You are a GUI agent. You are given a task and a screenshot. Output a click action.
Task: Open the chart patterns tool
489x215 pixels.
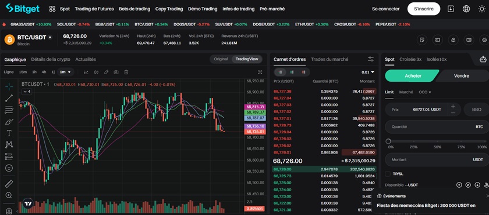tap(9, 144)
